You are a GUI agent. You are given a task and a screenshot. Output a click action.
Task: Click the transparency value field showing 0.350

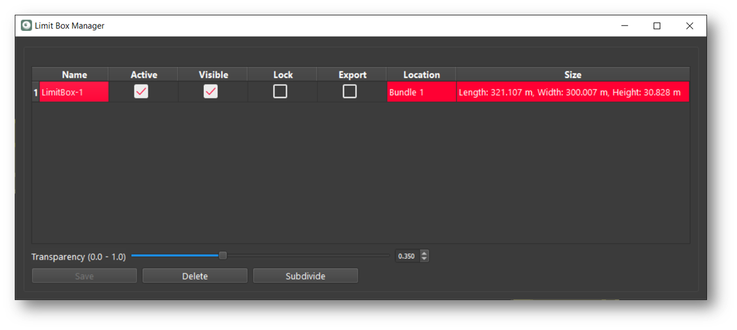[407, 256]
